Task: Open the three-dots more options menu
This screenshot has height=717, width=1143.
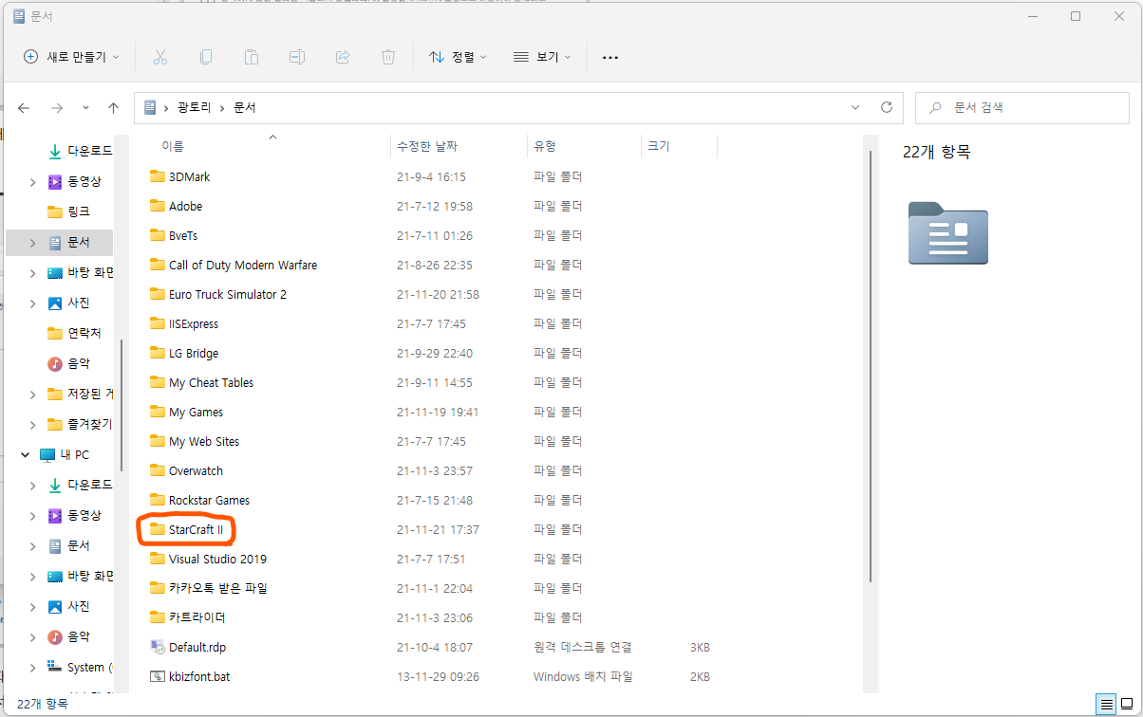Action: pyautogui.click(x=610, y=58)
